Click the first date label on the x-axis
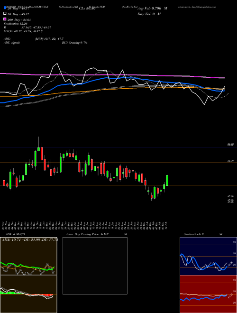This screenshot has height=313, width=237. pyautogui.click(x=3, y=226)
